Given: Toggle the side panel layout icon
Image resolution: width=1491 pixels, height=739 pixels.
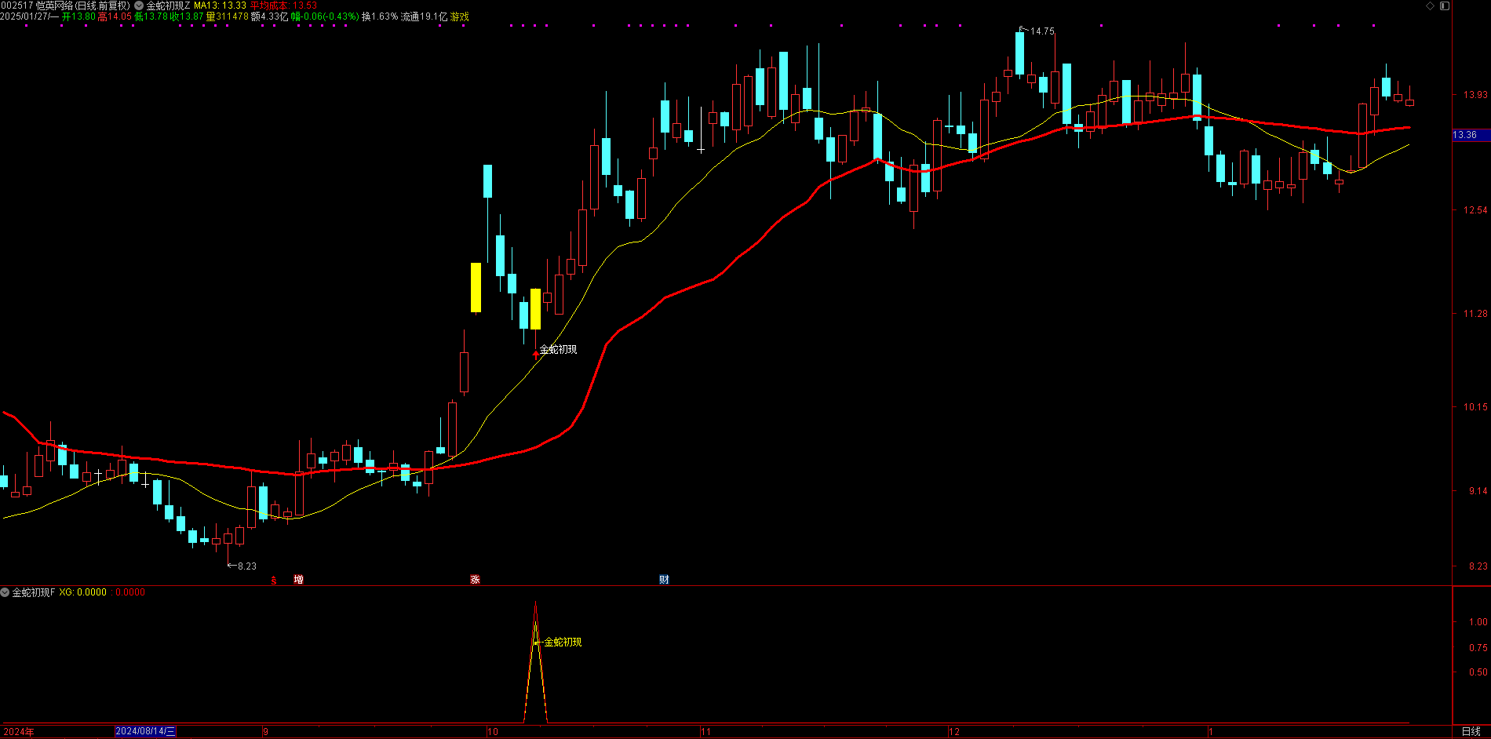Looking at the screenshot, I should [1445, 5].
